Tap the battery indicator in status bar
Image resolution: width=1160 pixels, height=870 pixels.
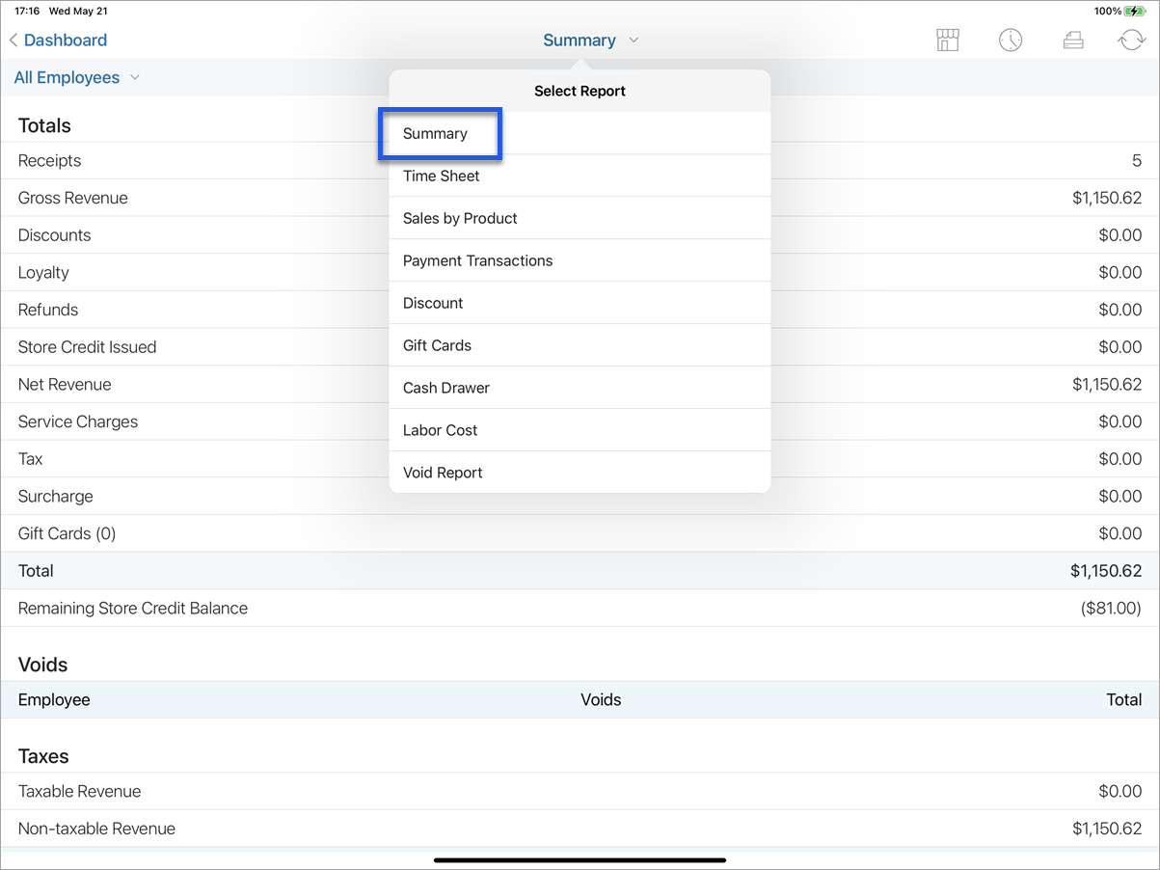click(x=1135, y=11)
